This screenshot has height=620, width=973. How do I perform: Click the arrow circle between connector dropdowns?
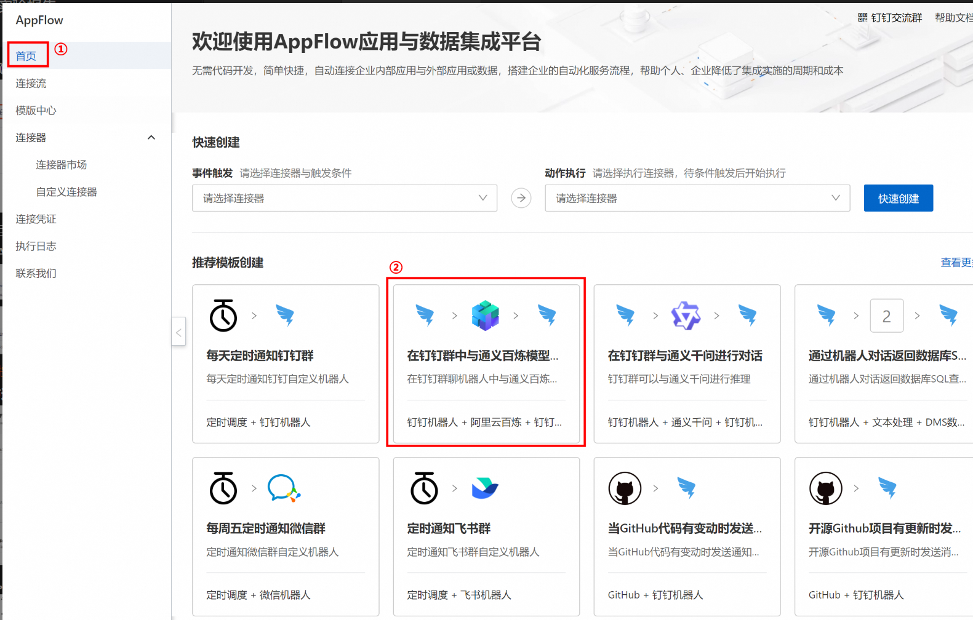pyautogui.click(x=521, y=198)
